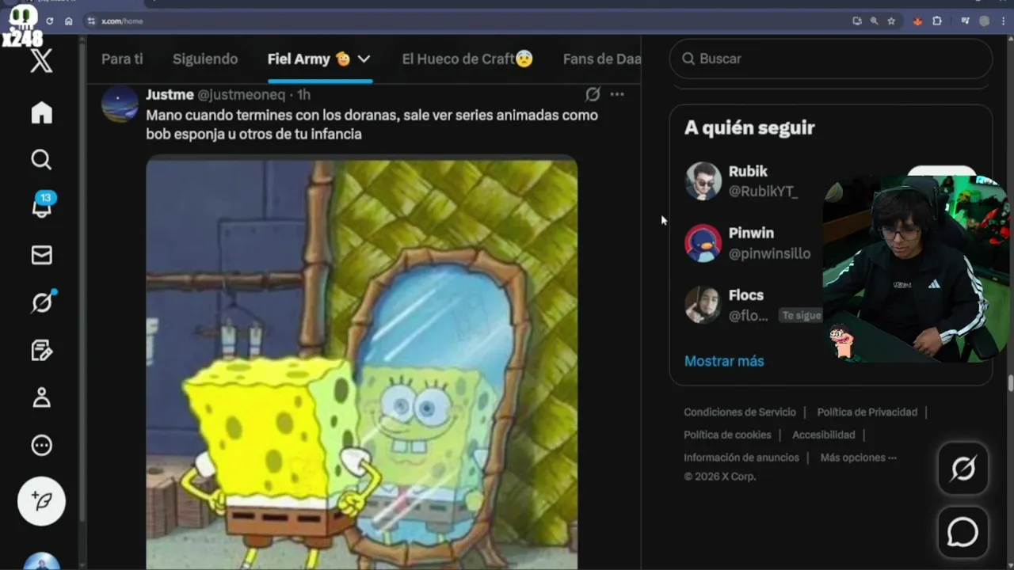This screenshot has height=570, width=1014.
Task: Click the site info icon beside x.com/home
Action: (x=91, y=21)
